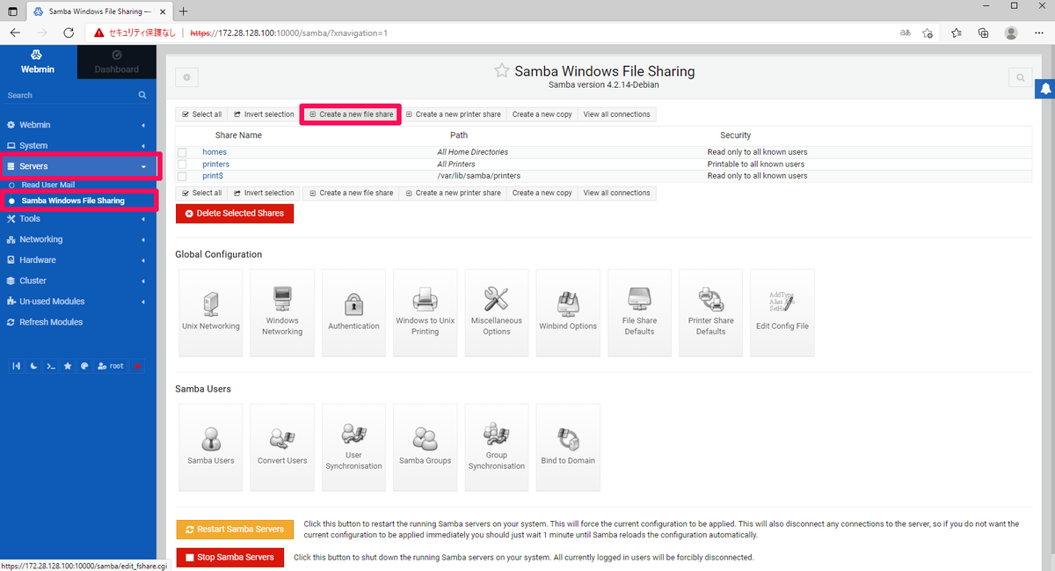Open Group Synchronisation icon
The image size is (1055, 571).
tap(497, 447)
